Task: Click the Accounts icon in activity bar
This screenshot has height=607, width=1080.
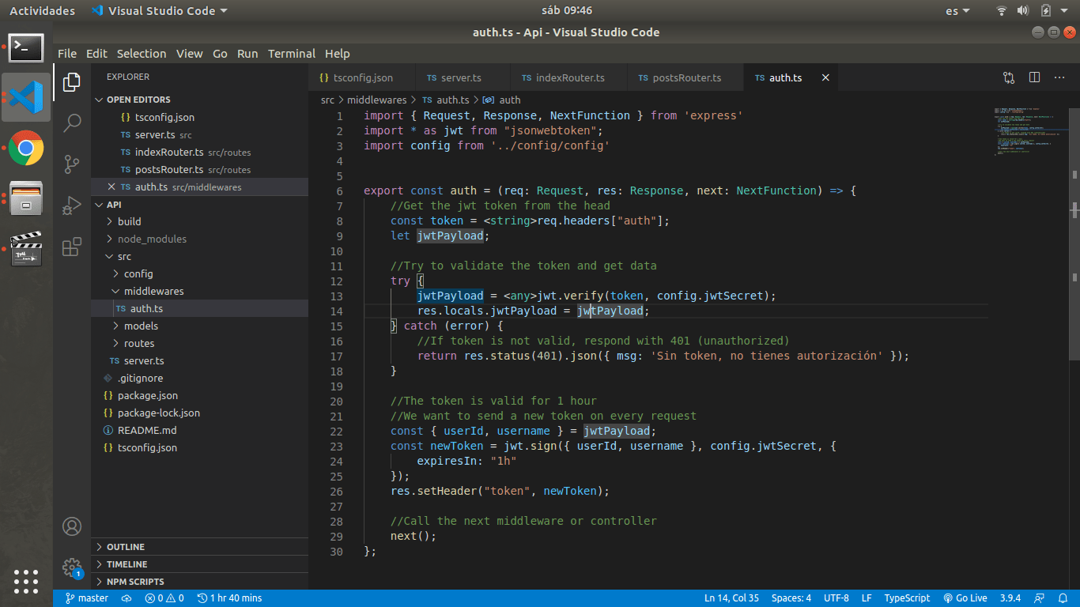Action: (x=72, y=526)
